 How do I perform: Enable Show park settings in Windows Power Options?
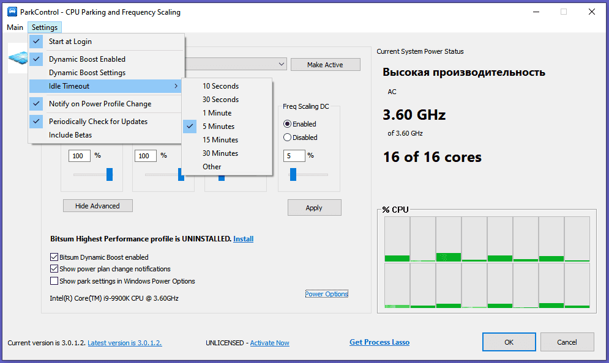[x=54, y=280]
